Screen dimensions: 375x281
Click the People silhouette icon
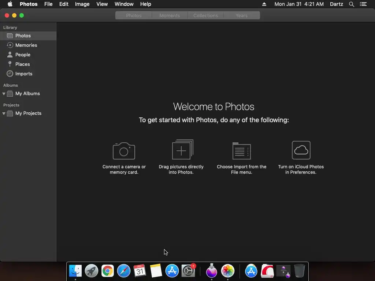pyautogui.click(x=10, y=55)
